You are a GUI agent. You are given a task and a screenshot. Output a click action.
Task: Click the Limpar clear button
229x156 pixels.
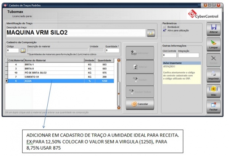pos(213,45)
